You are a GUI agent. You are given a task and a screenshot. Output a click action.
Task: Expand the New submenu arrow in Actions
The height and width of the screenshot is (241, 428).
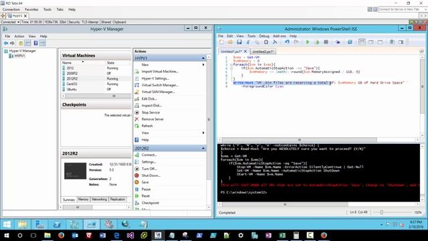(203, 65)
